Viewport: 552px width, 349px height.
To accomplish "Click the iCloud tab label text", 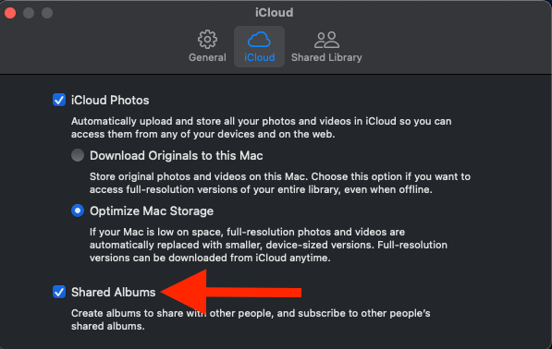I will pos(260,57).
